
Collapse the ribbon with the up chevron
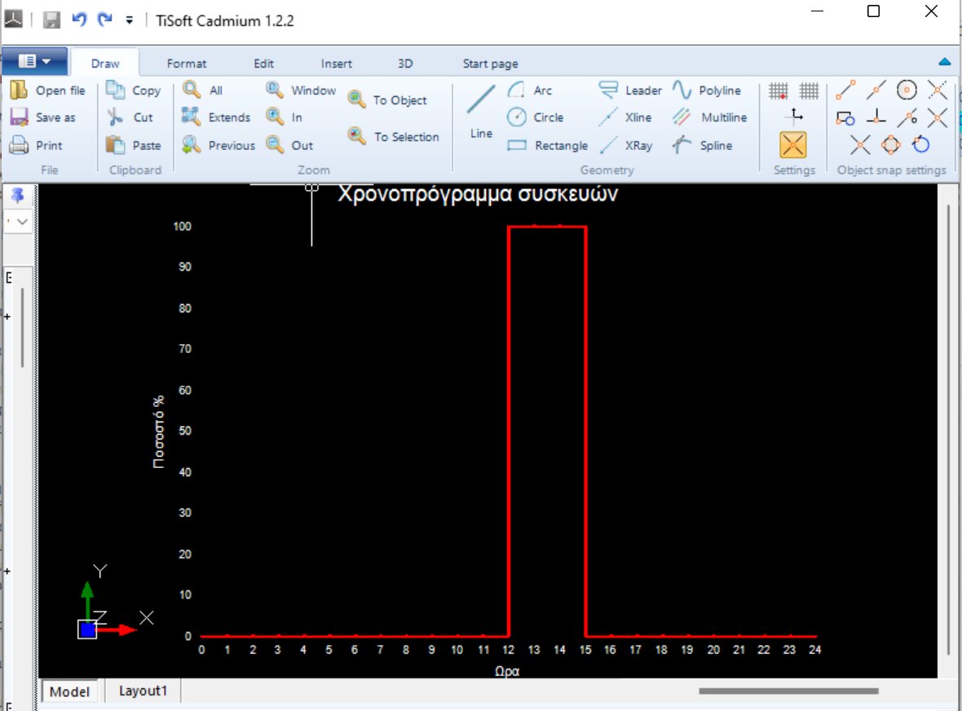(944, 60)
